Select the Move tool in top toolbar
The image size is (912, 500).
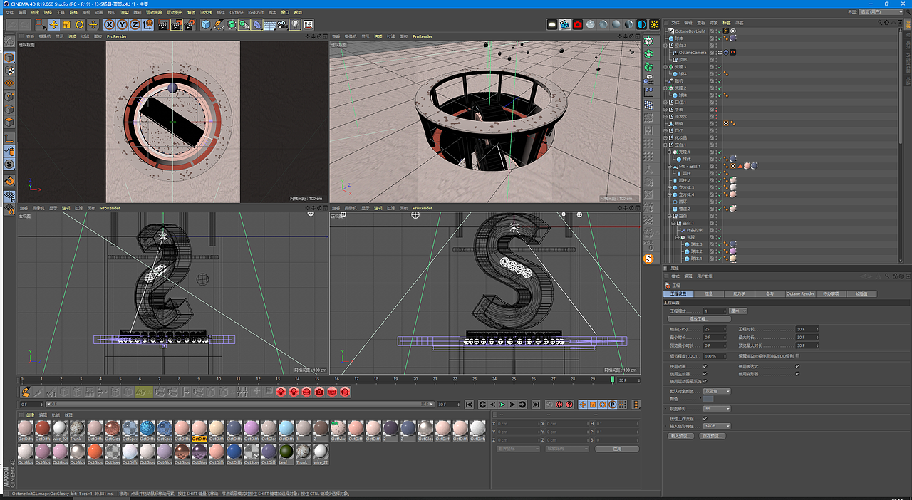click(53, 24)
